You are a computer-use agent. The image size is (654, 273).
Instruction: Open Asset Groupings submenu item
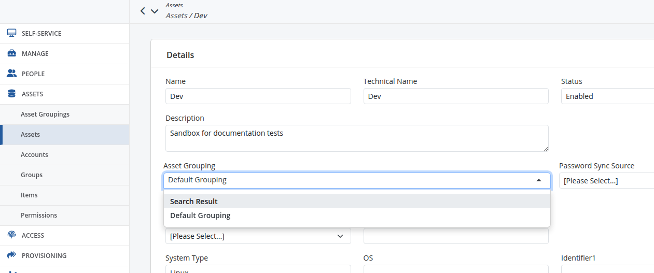point(64,114)
